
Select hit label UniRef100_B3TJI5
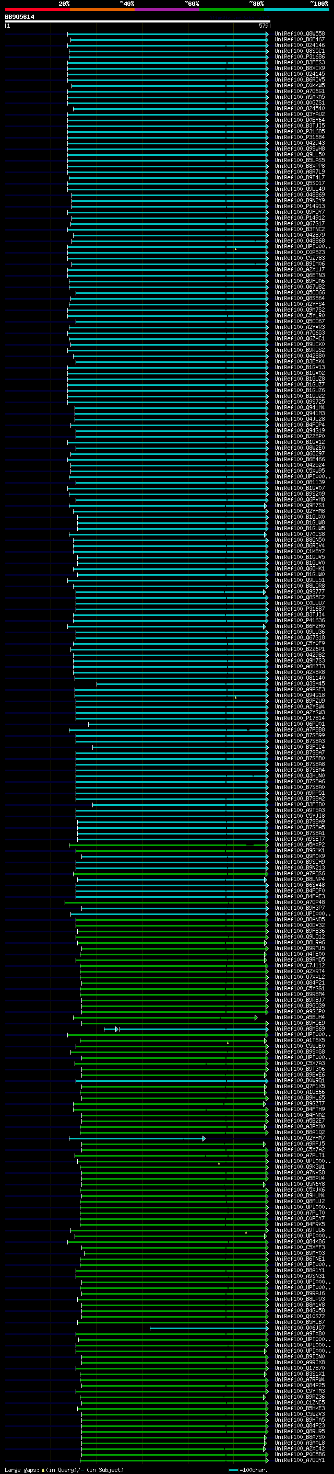[x=299, y=126]
